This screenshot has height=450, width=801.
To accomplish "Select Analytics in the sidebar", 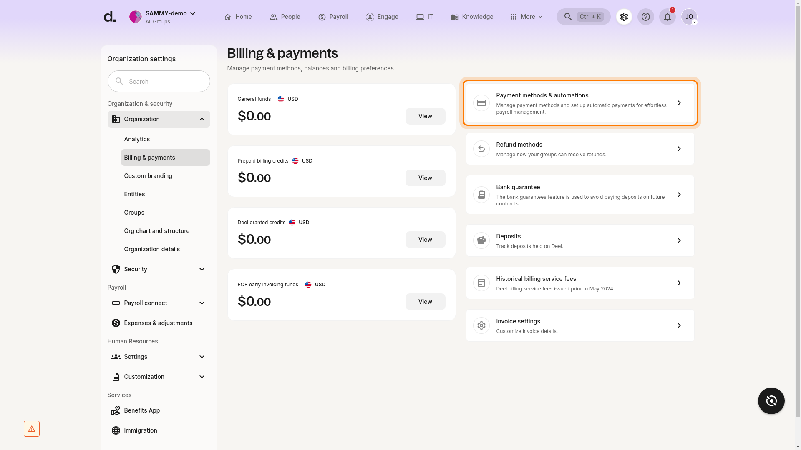I will coord(166,139).
